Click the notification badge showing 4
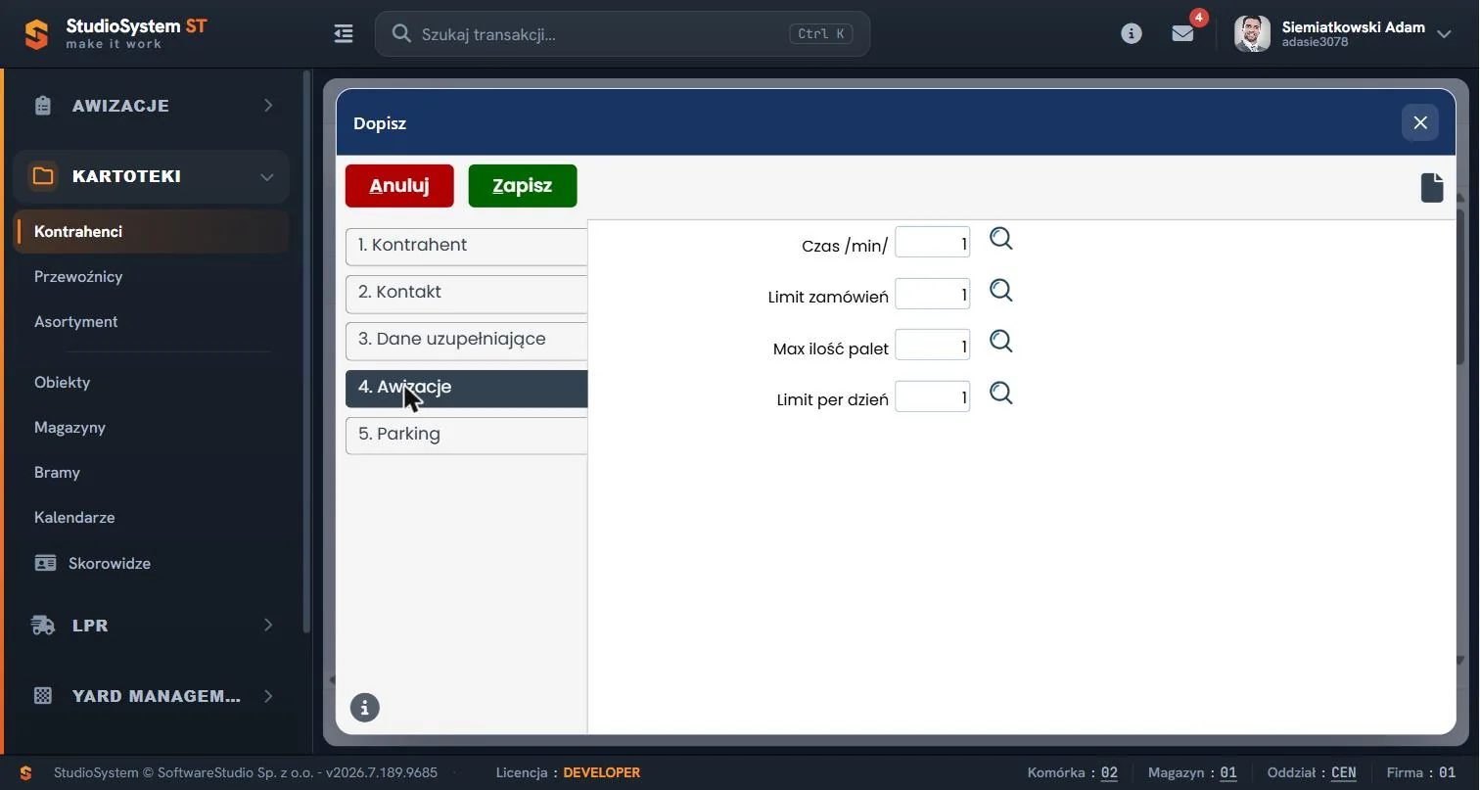Image resolution: width=1480 pixels, height=790 pixels. [1199, 18]
